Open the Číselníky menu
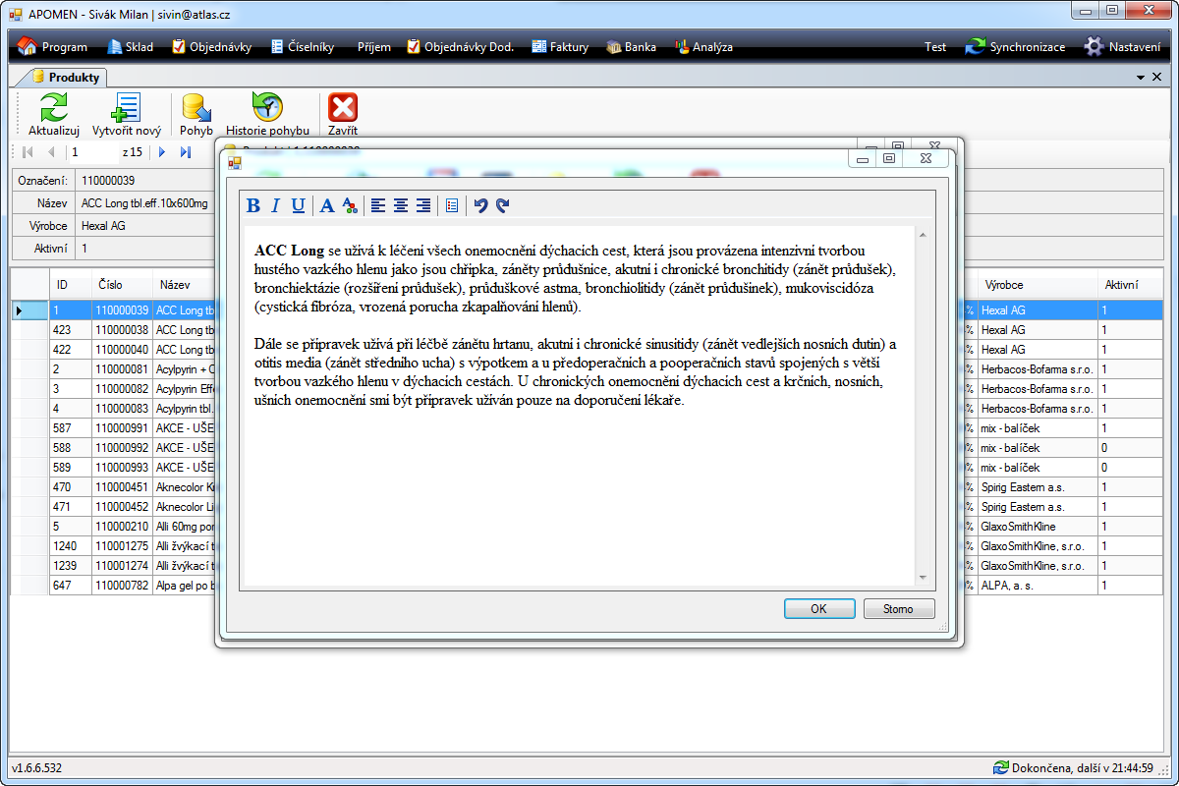This screenshot has width=1179, height=786. point(302,46)
